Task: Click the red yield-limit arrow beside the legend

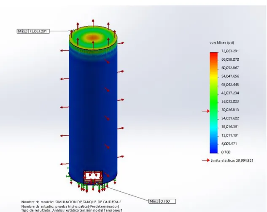Action: point(206,111)
